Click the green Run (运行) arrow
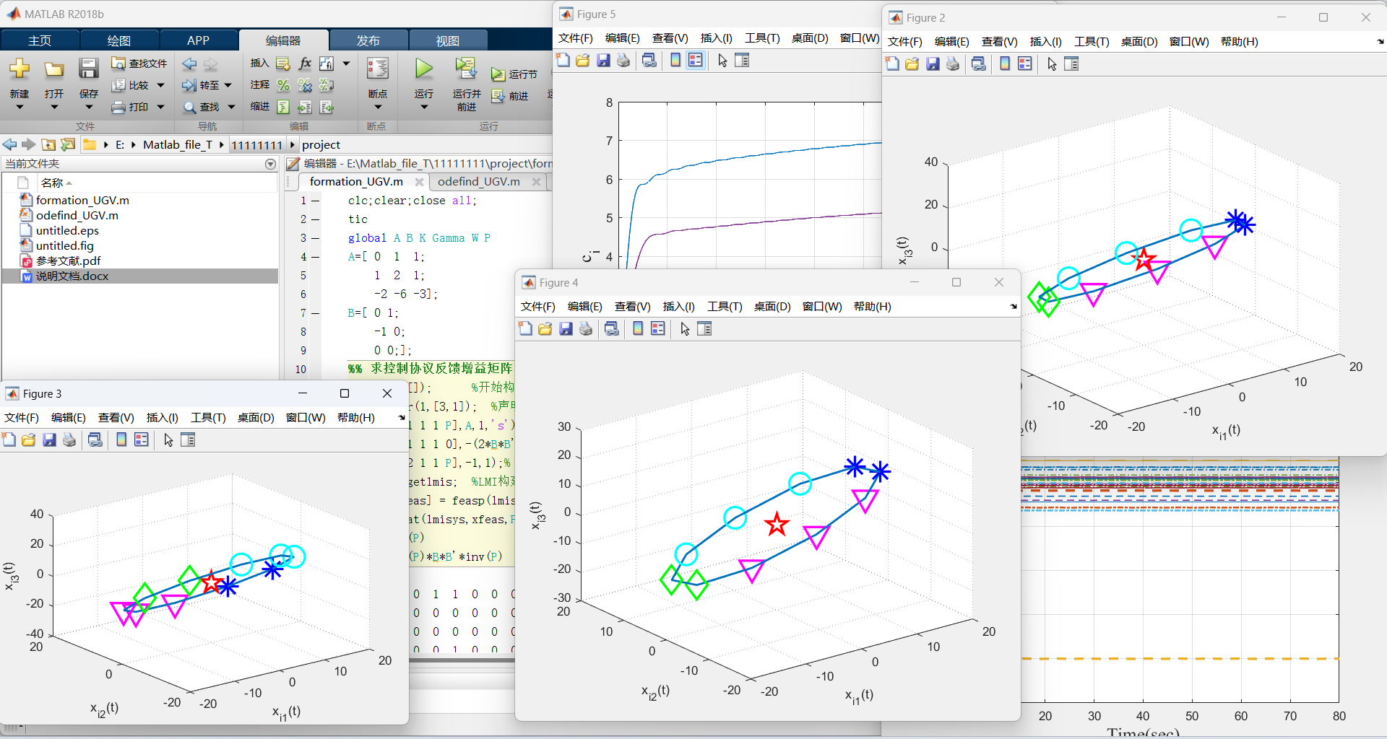1387x739 pixels. click(x=424, y=69)
